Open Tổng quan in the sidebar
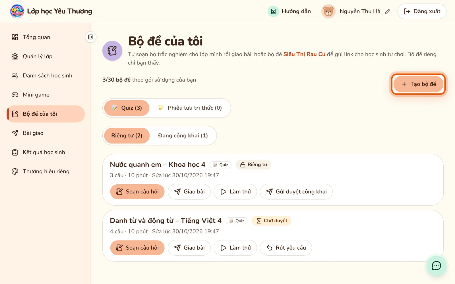The image size is (455, 284). coord(45,37)
